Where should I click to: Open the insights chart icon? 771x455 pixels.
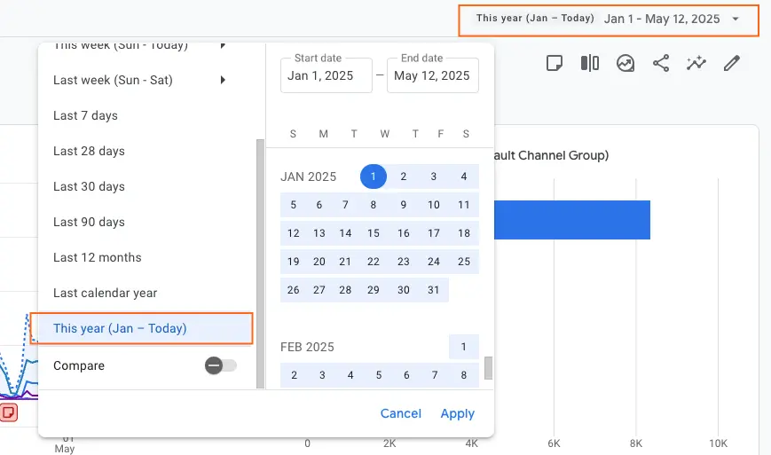click(x=625, y=63)
